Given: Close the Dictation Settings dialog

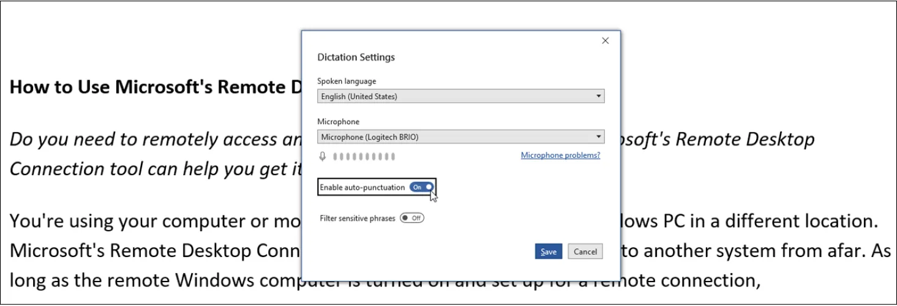Looking at the screenshot, I should 605,41.
